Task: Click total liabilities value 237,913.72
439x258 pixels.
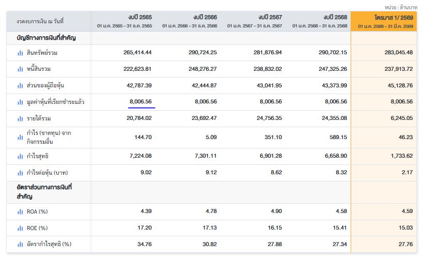Action: coord(399,69)
